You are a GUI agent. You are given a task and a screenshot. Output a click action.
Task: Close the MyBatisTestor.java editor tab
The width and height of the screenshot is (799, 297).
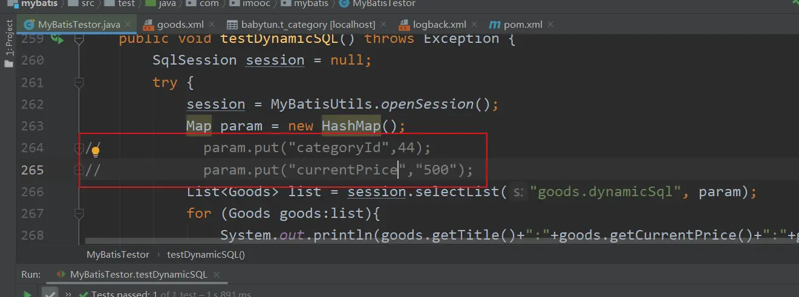pos(128,25)
